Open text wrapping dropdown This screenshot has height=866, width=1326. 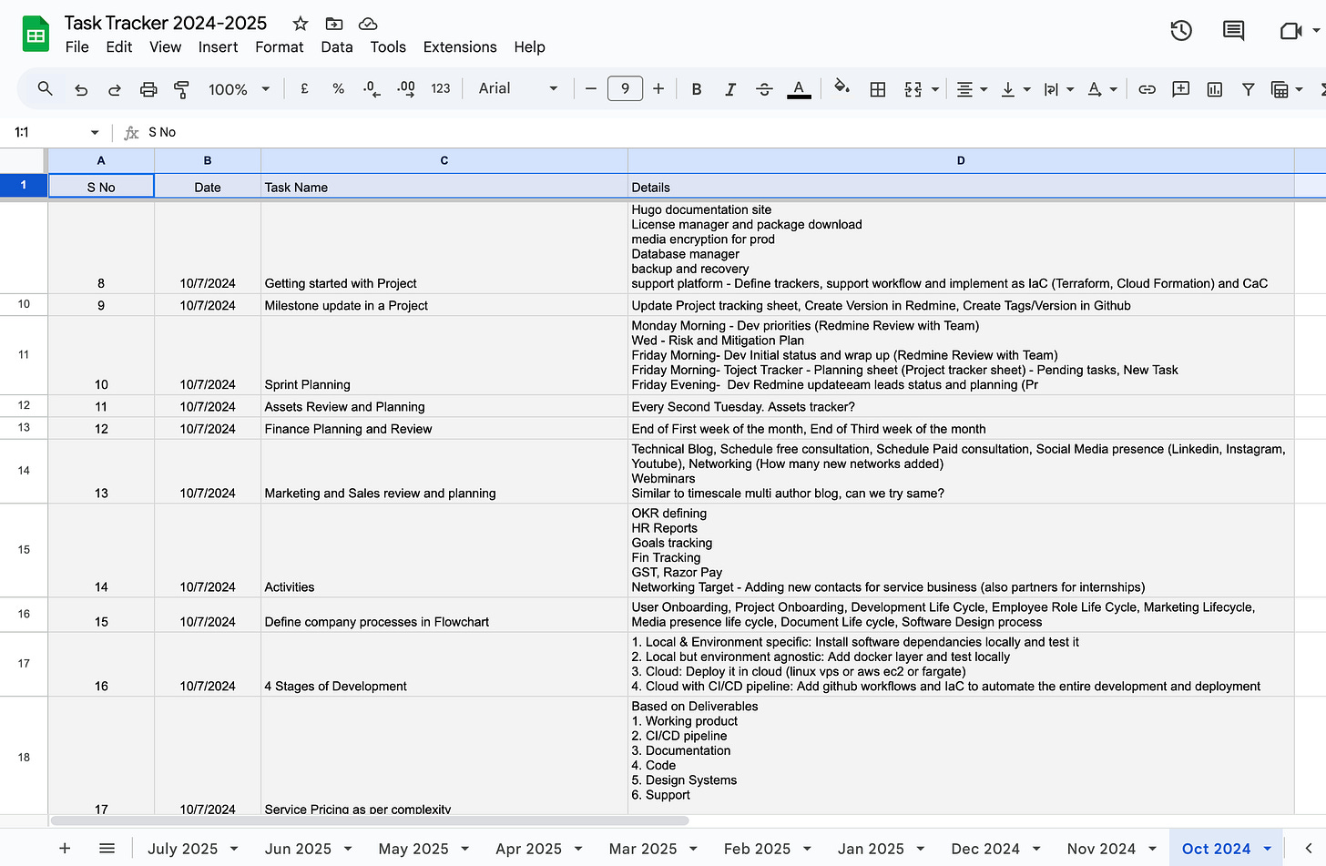[1058, 89]
